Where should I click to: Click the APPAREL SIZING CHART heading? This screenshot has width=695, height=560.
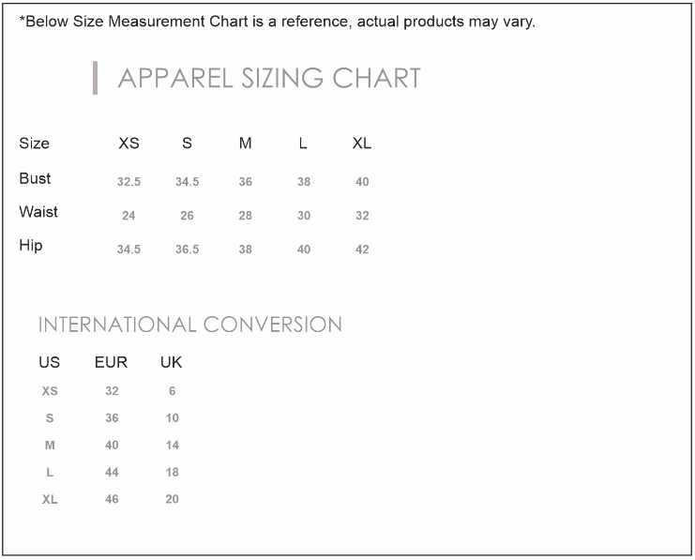(x=269, y=78)
